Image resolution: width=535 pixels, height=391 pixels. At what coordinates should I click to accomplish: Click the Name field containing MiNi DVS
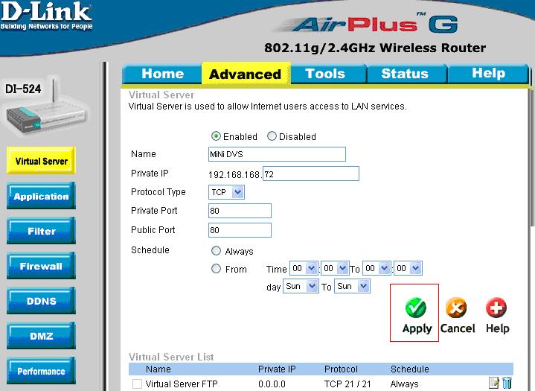click(277, 154)
